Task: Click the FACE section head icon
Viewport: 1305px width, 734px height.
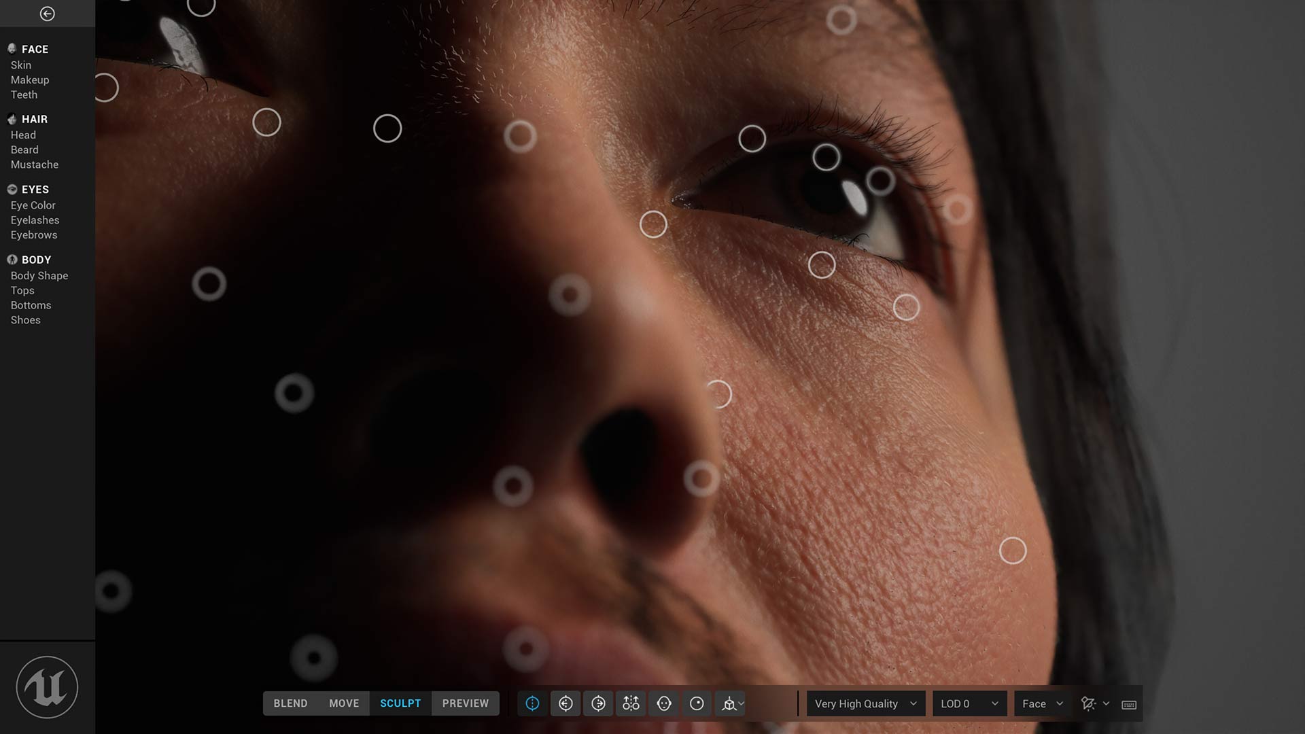Action: (12, 49)
